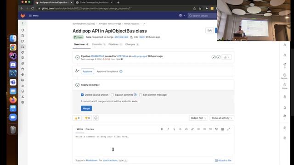294x165 pixels.
Task: Open the artifacts download dropdown
Action: point(226,57)
